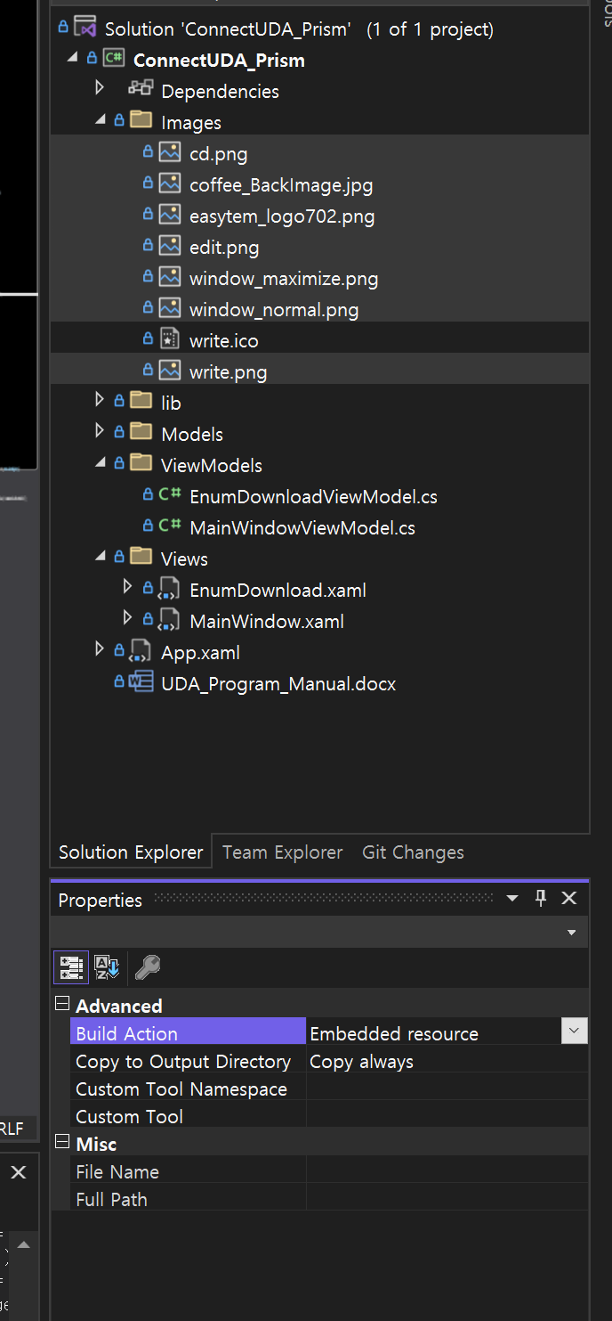
Task: Expand the App.xaml node
Action: coord(100,649)
